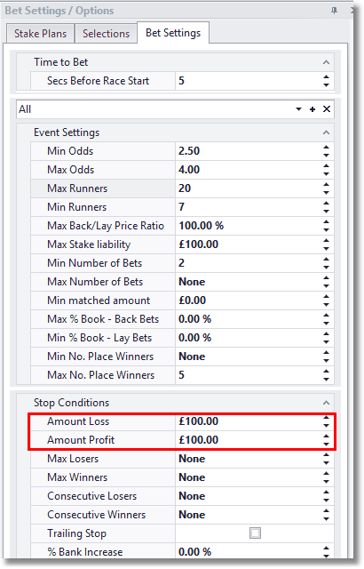Enable the Trailing Stop checkbox
This screenshot has height=569, width=364.
(255, 533)
